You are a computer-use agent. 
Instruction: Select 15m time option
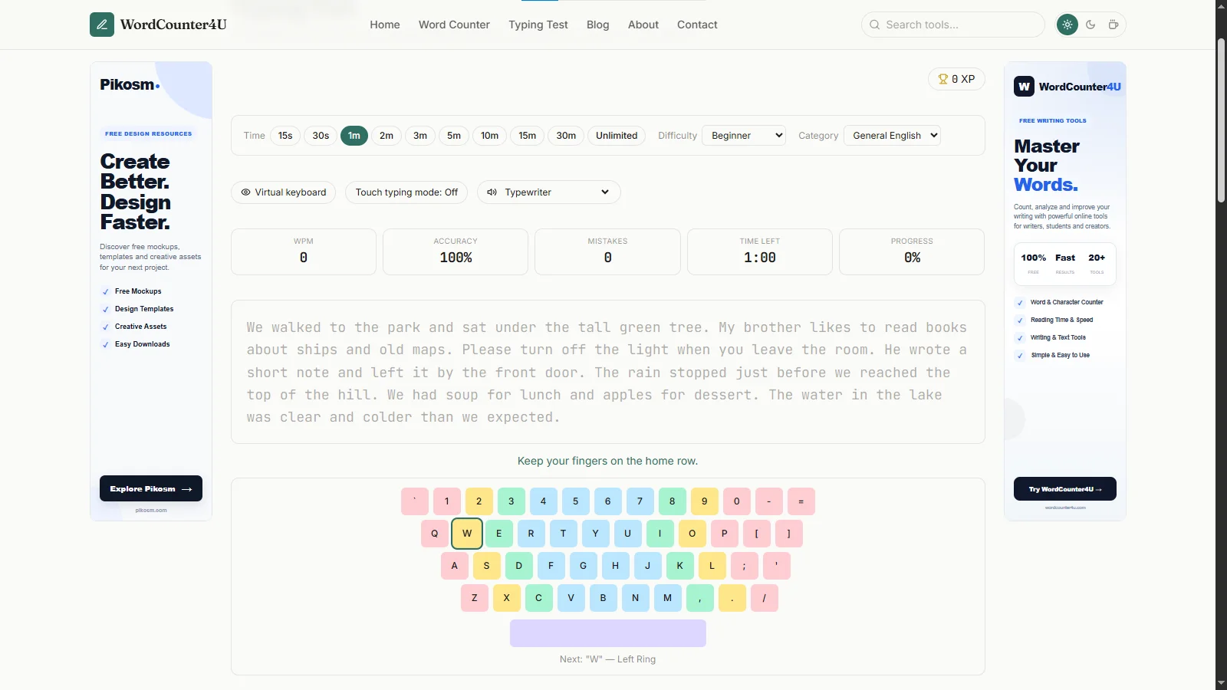click(528, 136)
